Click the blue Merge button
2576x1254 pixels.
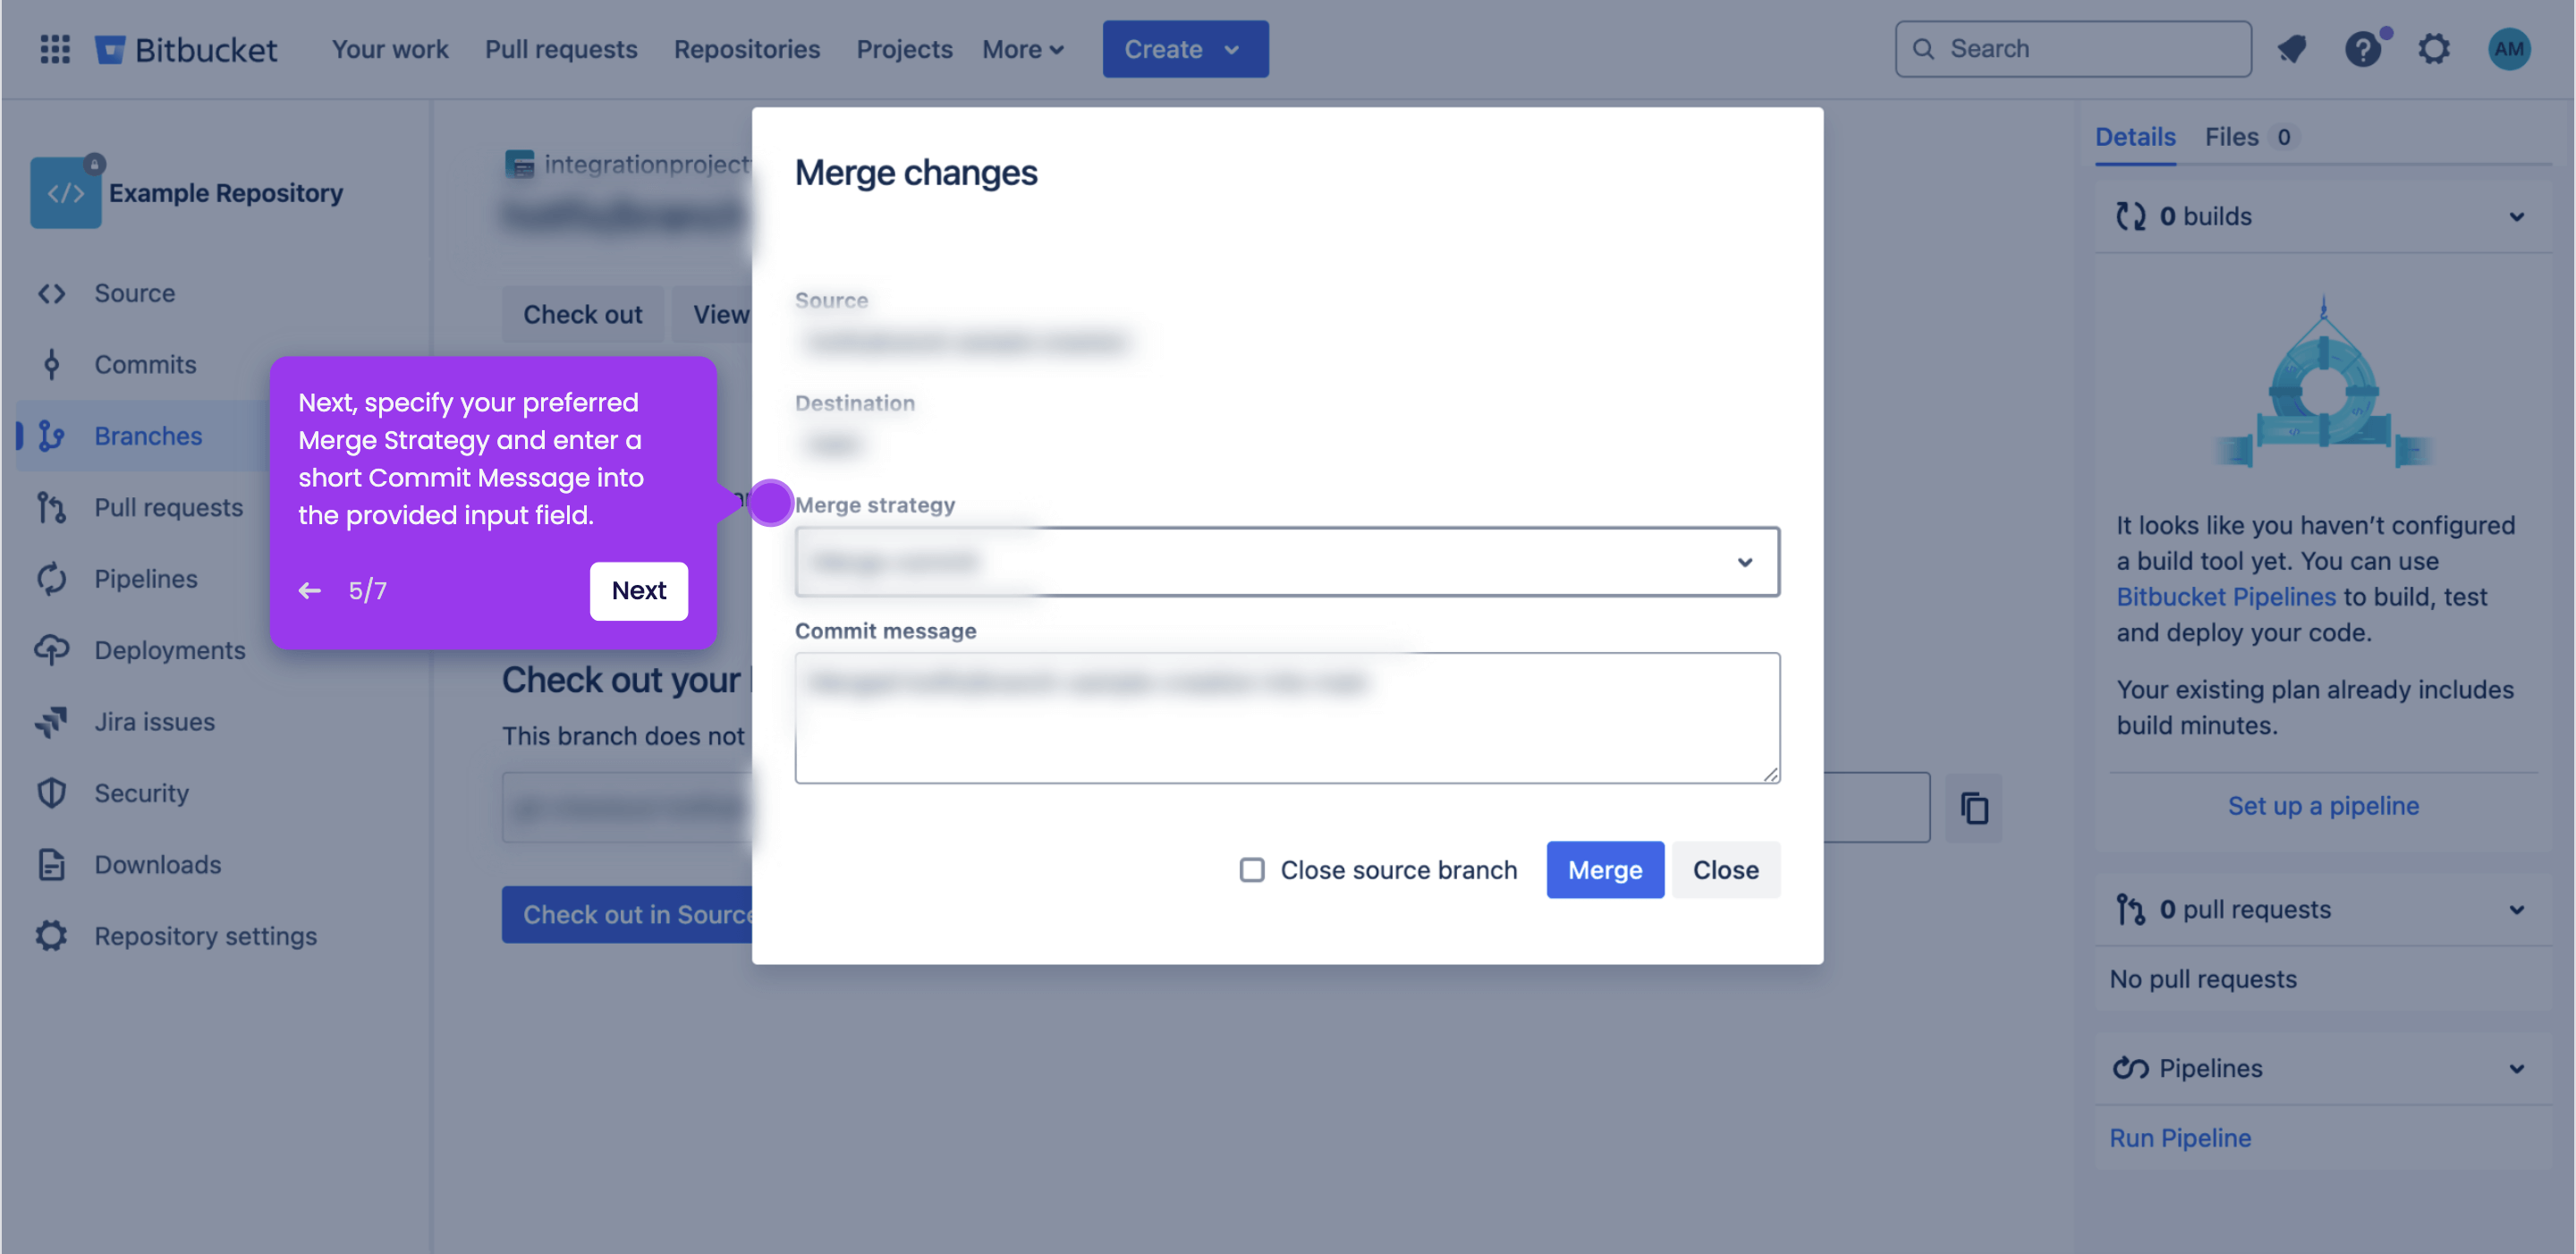[x=1605, y=869]
